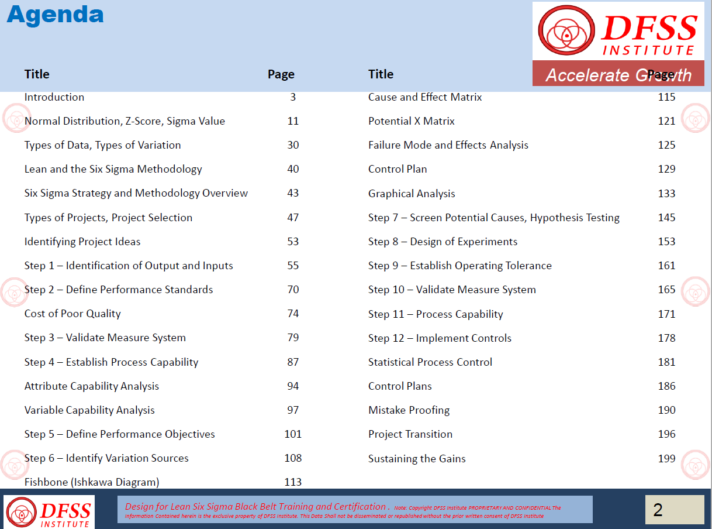Click Lean and the Six Sigma Methodology
This screenshot has width=712, height=529.
(113, 169)
